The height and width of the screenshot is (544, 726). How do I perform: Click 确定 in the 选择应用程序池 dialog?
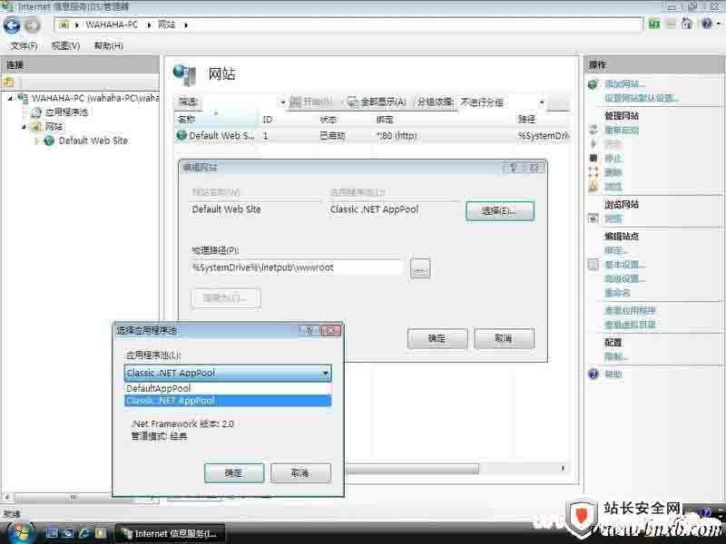[x=233, y=473]
